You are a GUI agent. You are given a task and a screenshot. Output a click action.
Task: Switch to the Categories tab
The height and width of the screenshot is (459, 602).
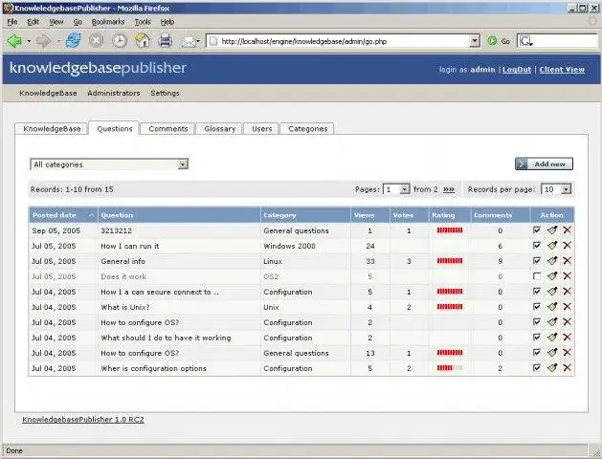[x=307, y=129]
